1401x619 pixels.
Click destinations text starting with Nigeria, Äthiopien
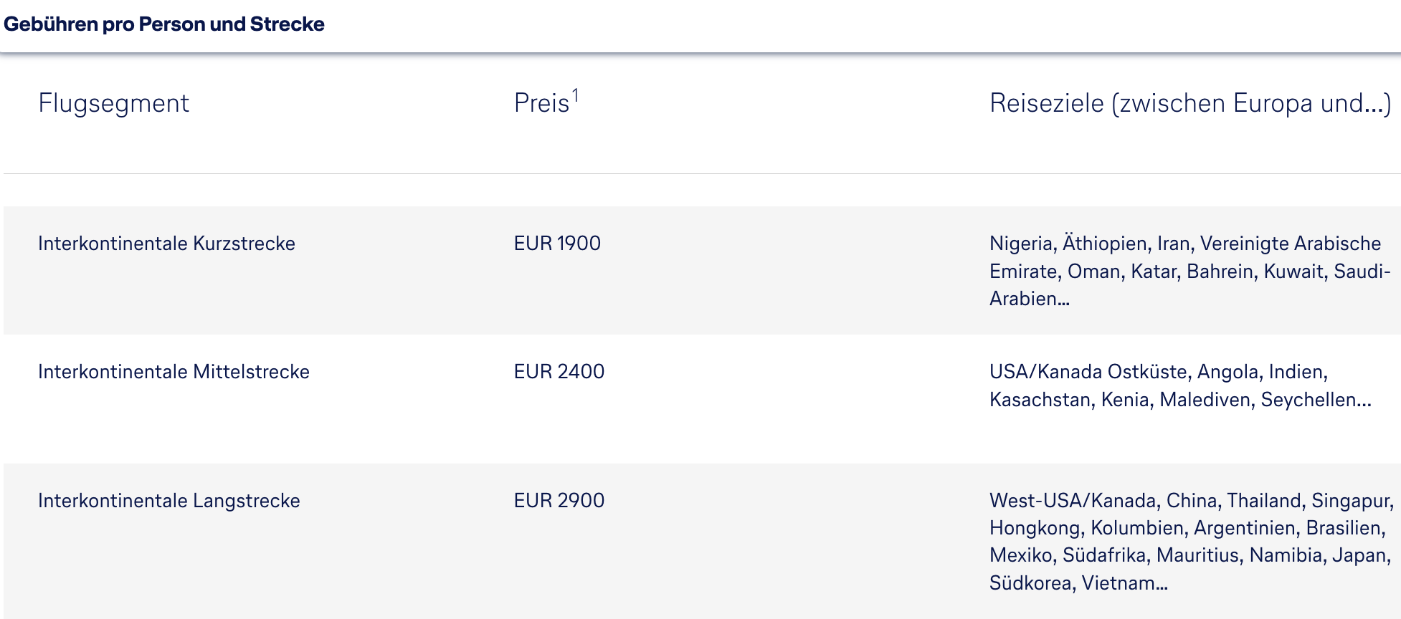(x=1184, y=244)
